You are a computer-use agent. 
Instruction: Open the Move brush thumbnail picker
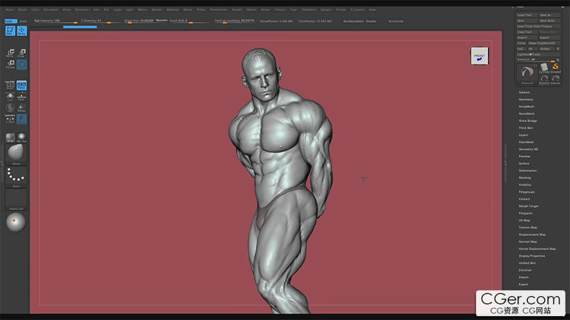[16, 155]
